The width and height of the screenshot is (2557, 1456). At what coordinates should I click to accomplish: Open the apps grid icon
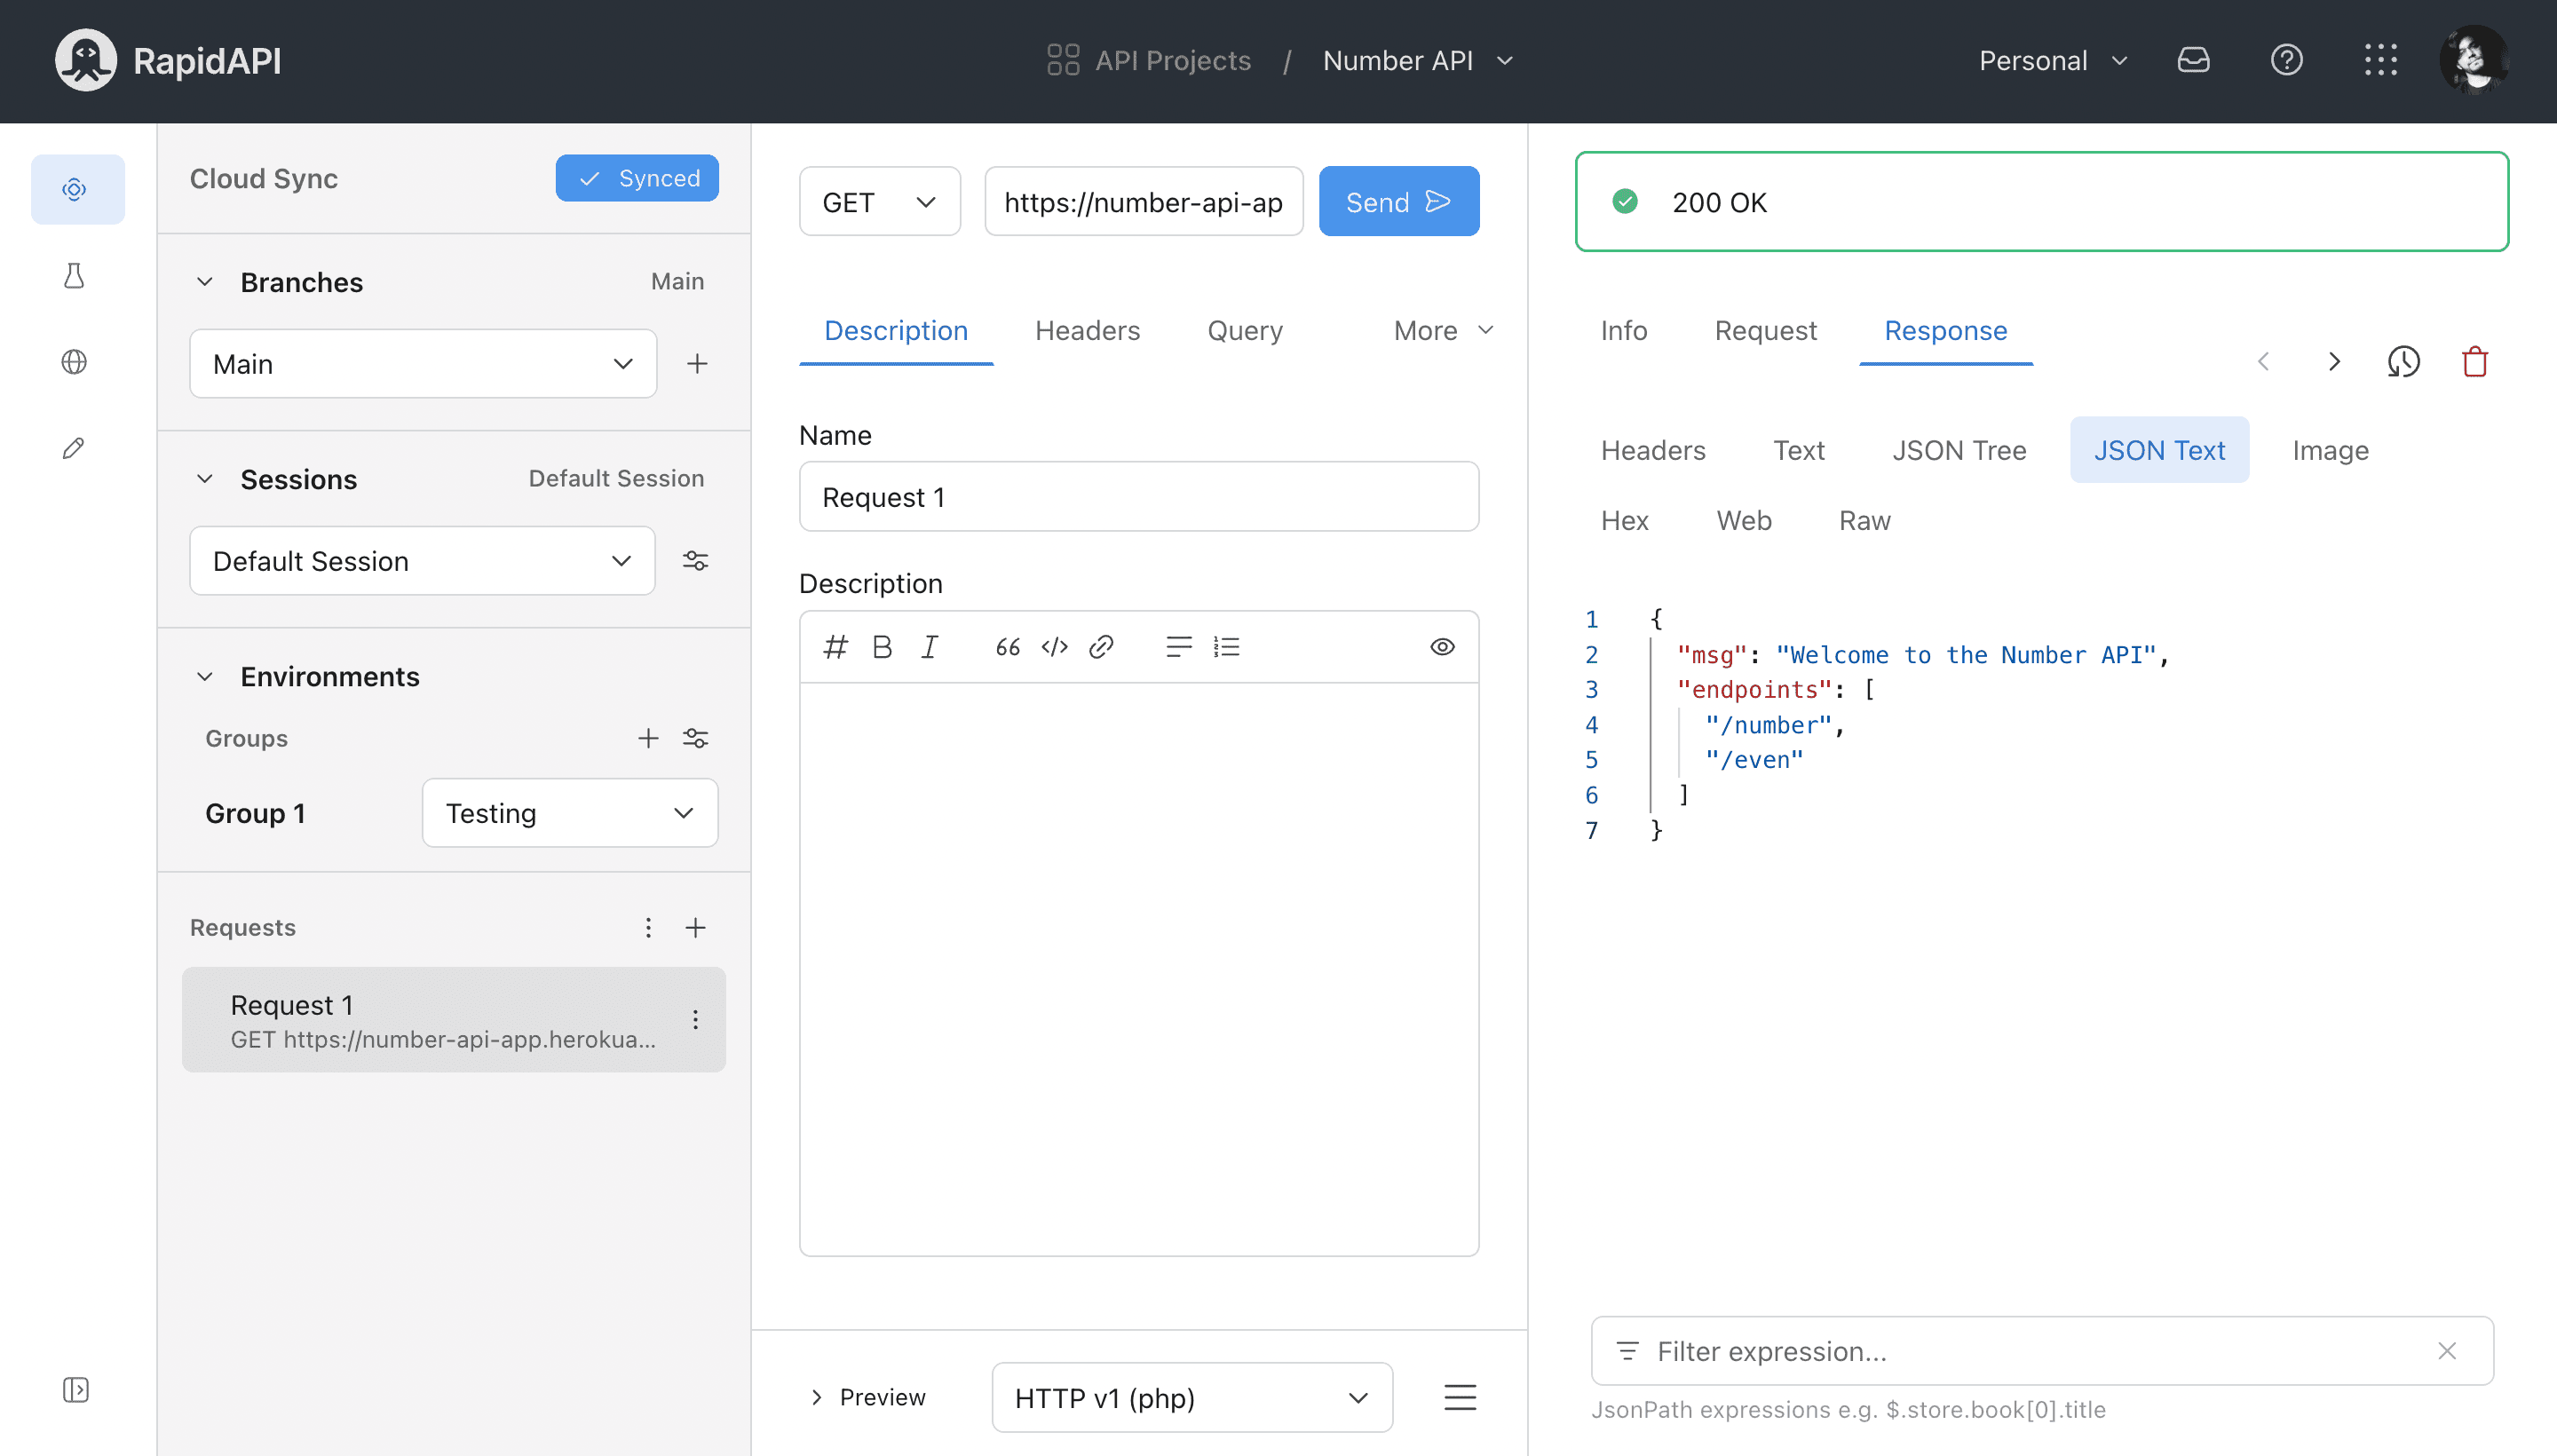[x=2381, y=61]
